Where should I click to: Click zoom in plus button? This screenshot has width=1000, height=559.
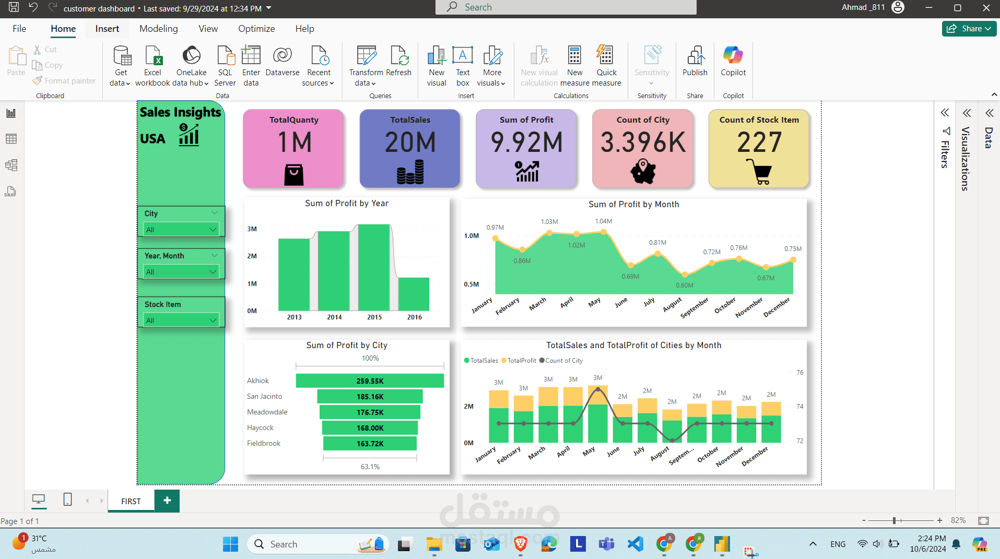939,520
